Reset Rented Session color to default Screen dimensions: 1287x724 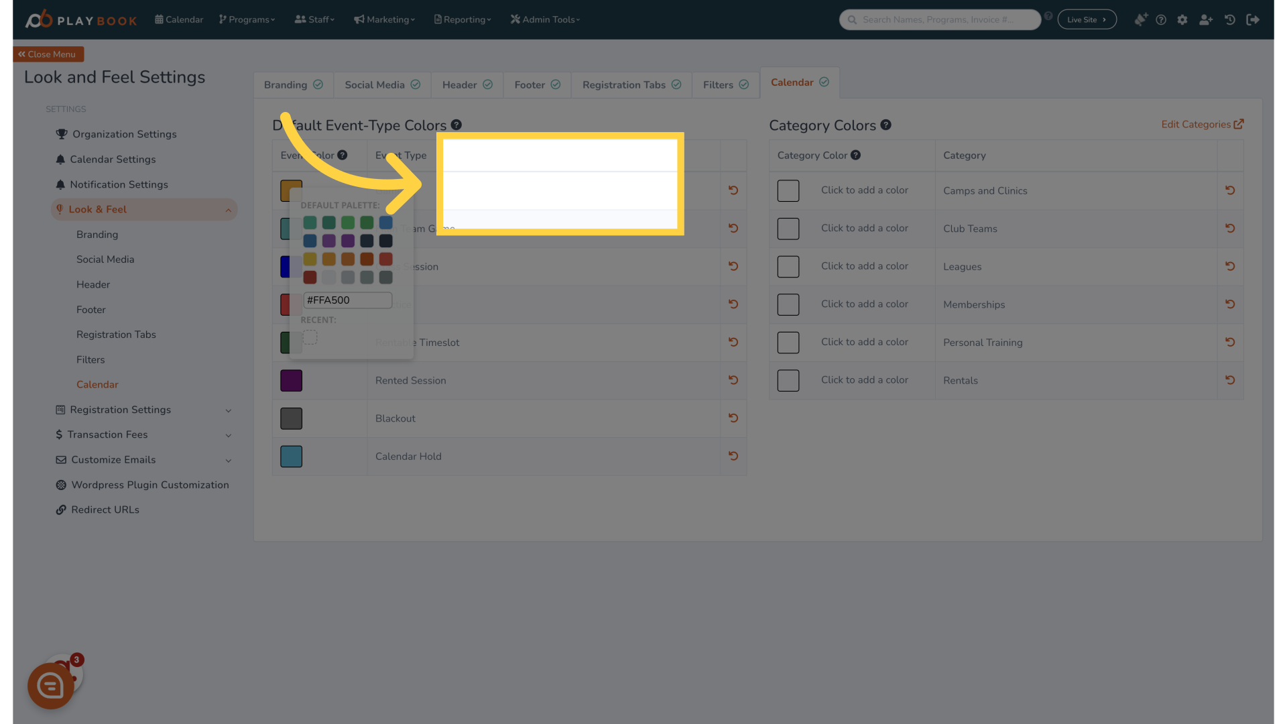(x=733, y=380)
